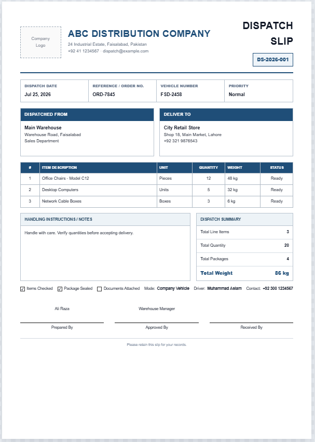
Task: Click the email dispatch@example.com
Action: [126, 51]
